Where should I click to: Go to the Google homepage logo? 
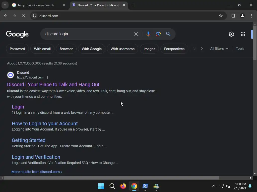tap(17, 34)
